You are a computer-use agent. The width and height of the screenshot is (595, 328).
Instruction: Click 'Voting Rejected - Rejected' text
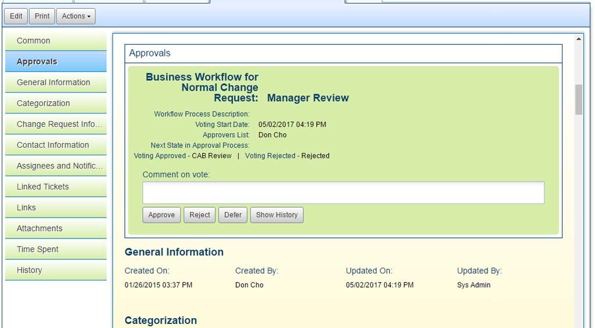pyautogui.click(x=287, y=156)
